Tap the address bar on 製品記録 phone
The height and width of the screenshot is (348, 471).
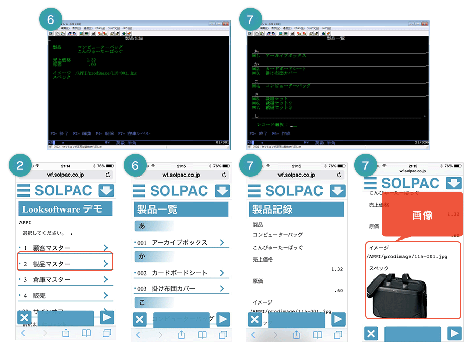click(296, 175)
